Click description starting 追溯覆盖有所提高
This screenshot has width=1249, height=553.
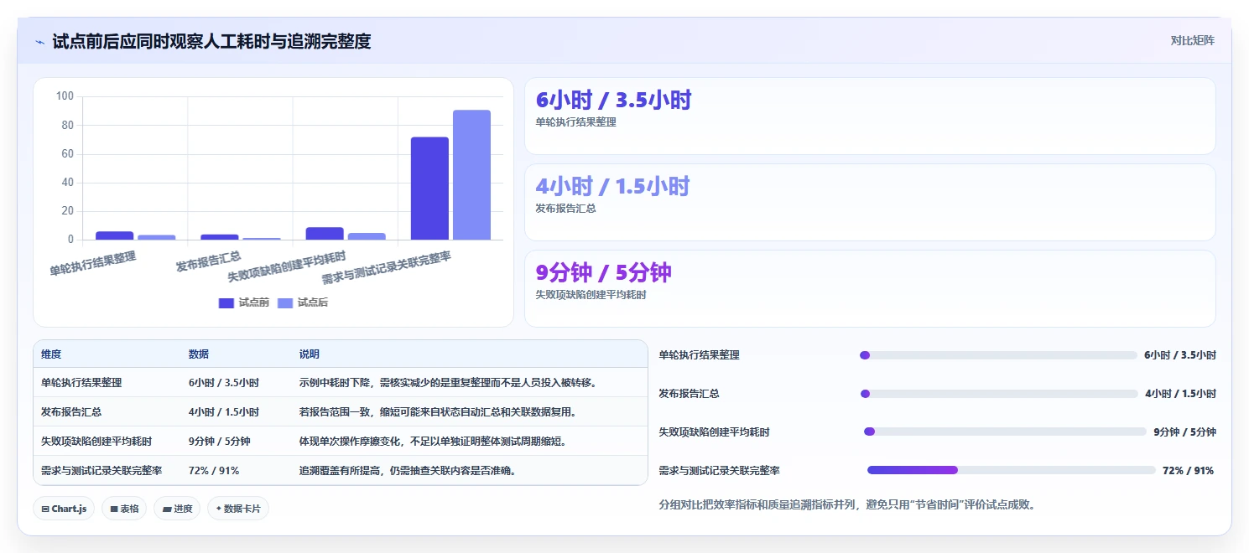click(x=408, y=471)
